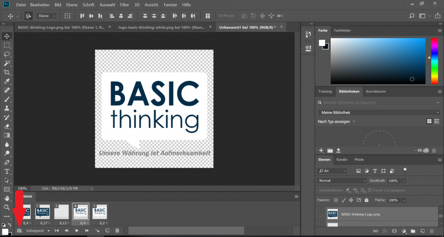Expand the Nach Typ anzeigen dropdown

tap(336, 121)
